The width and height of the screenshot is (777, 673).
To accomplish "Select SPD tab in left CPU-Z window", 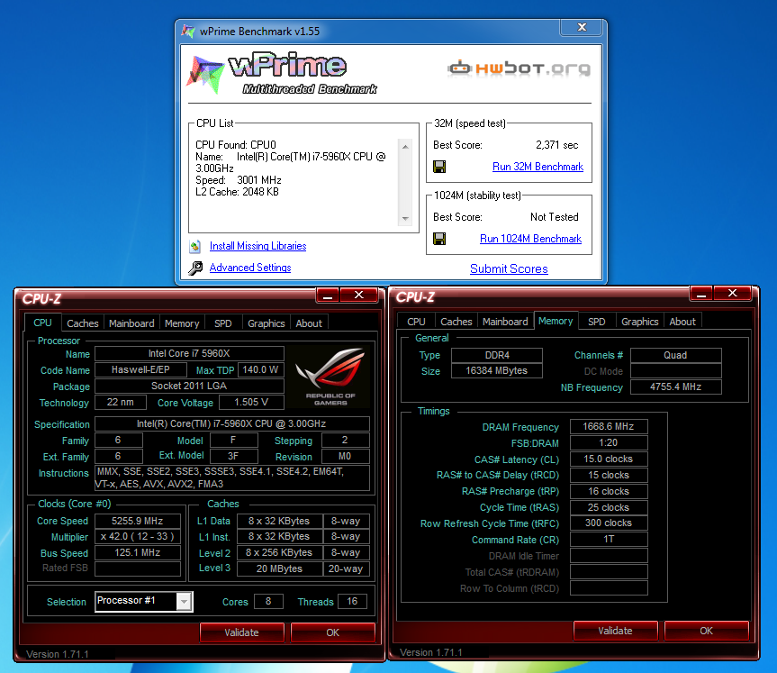I will tap(223, 323).
